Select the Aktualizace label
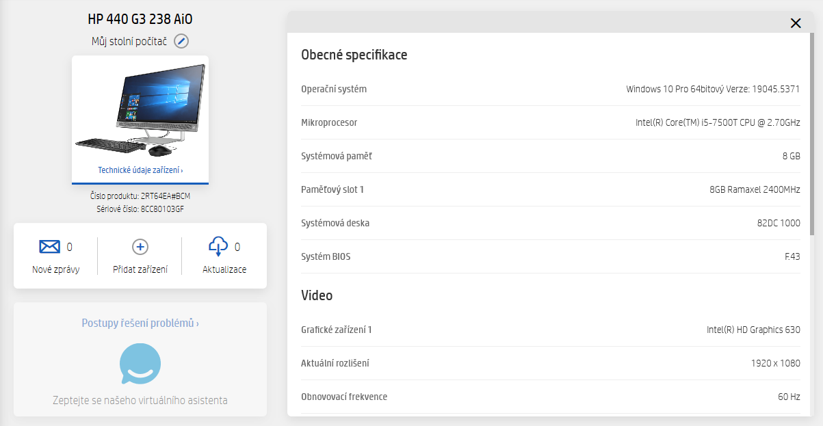 224,269
